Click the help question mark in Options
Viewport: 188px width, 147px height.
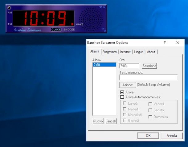(x=165, y=43)
